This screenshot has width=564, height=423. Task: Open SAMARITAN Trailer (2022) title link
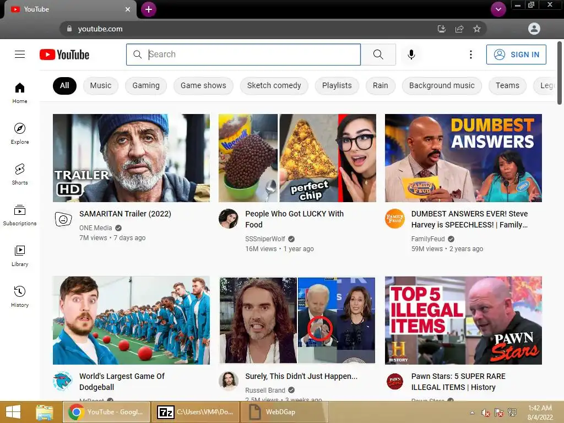[125, 214]
